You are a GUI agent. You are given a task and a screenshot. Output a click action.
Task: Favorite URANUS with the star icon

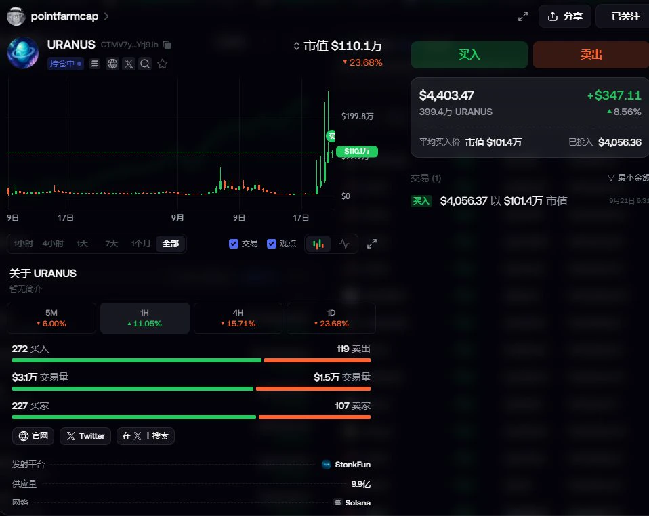point(163,64)
